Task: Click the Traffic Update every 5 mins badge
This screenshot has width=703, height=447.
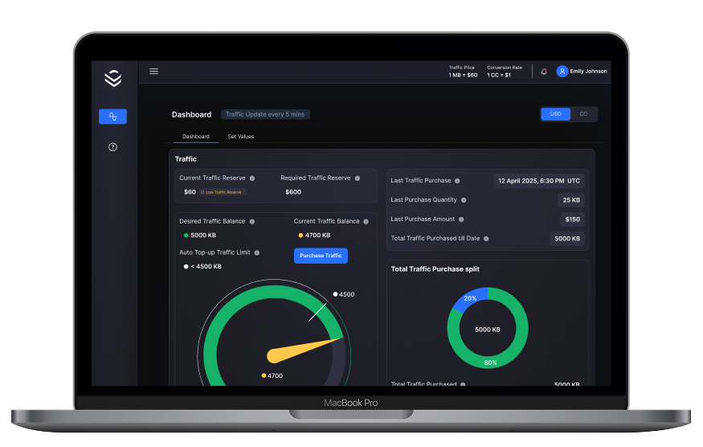Action: coord(265,114)
